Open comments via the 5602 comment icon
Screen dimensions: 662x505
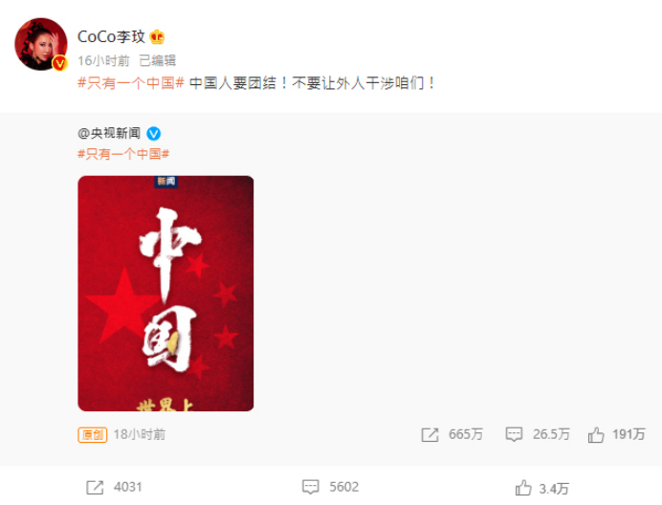click(x=310, y=487)
